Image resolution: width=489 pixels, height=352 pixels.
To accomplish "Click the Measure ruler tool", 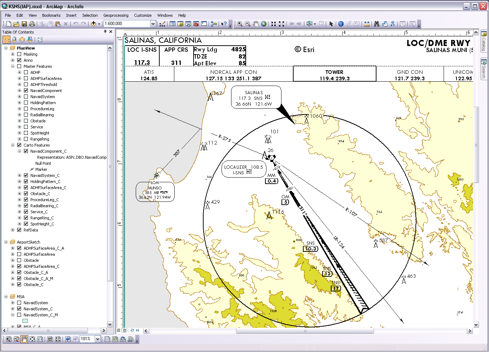I will (366, 24).
